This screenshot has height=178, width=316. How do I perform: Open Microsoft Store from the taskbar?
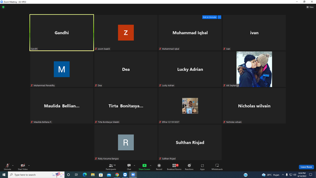(101, 175)
